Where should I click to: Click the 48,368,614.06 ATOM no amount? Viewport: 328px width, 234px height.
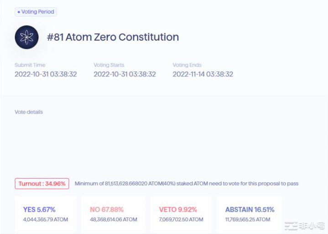(x=113, y=219)
